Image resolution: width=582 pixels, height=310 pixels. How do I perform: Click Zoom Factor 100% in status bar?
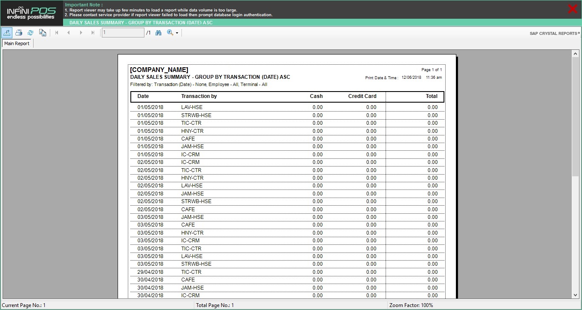coord(411,305)
